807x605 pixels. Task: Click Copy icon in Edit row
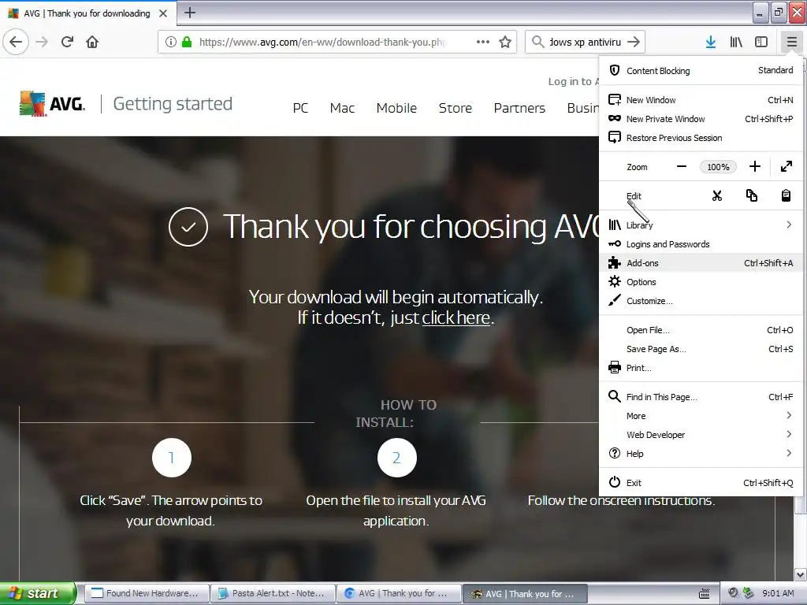point(751,195)
